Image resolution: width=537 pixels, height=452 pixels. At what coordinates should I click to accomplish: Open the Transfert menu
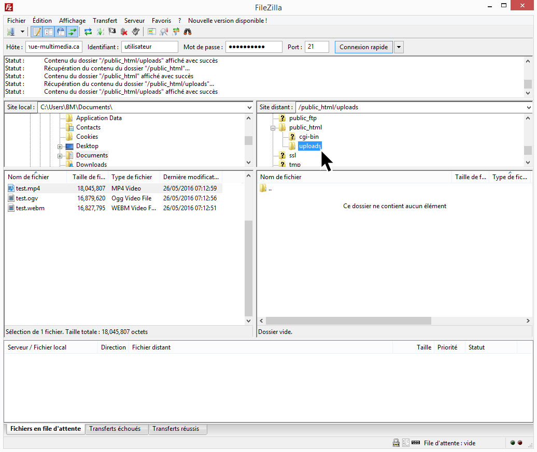(x=105, y=21)
